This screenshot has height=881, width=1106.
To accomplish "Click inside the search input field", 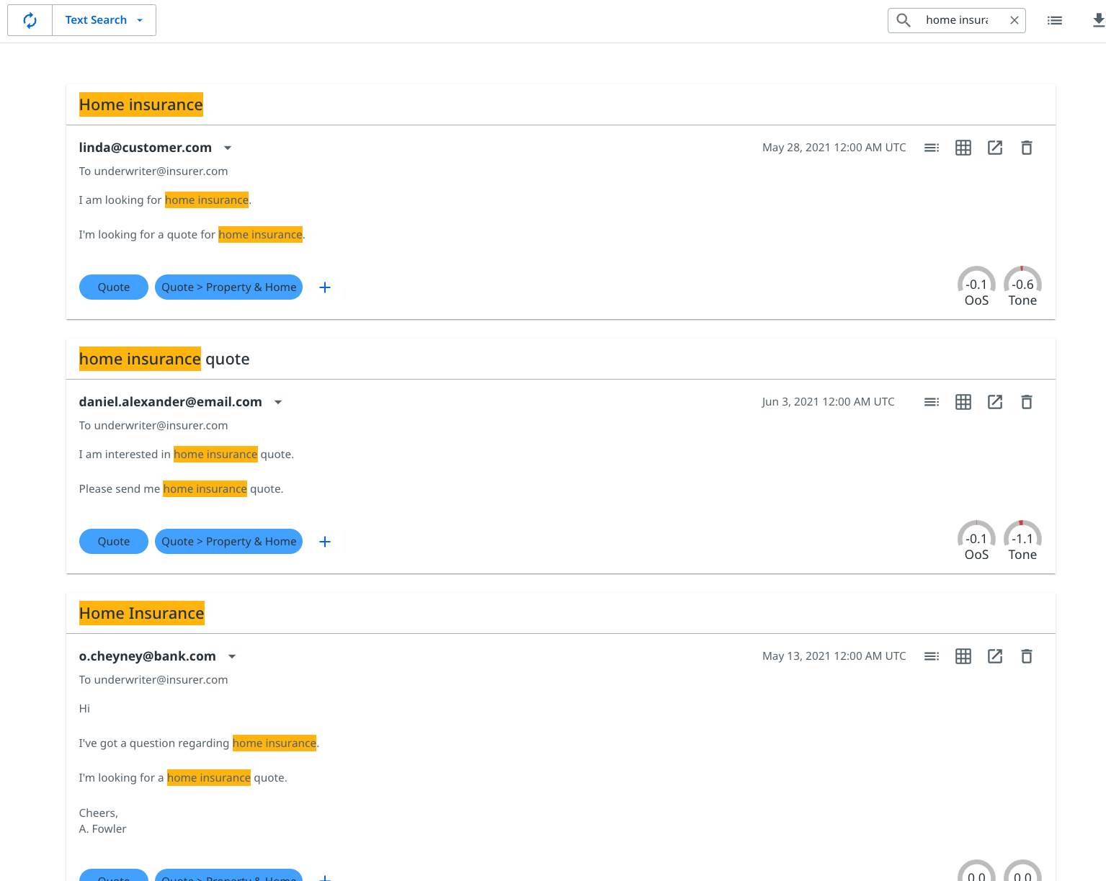I will point(958,19).
